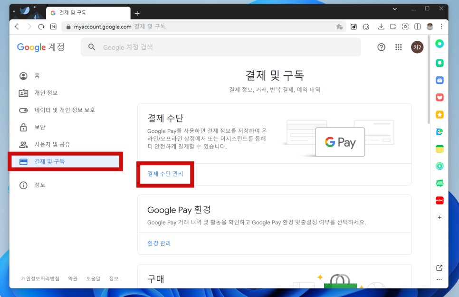Click the page vertical scrollbar
Viewport: 459px width, 297px height.
click(x=429, y=79)
